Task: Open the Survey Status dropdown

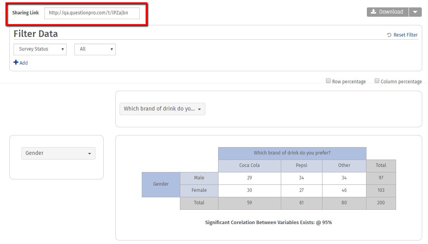Action: [x=40, y=49]
